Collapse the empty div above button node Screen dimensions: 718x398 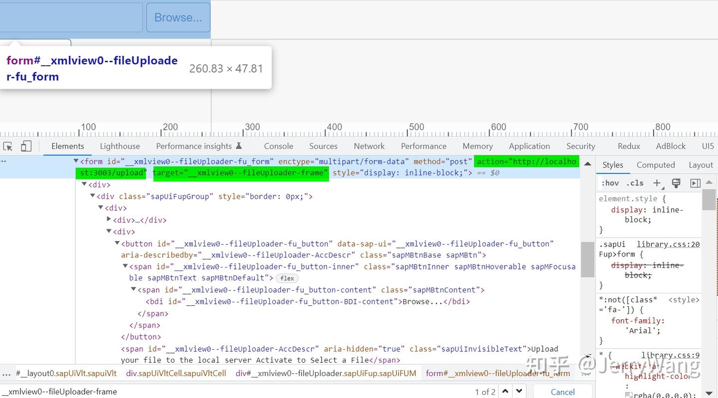pyautogui.click(x=109, y=232)
